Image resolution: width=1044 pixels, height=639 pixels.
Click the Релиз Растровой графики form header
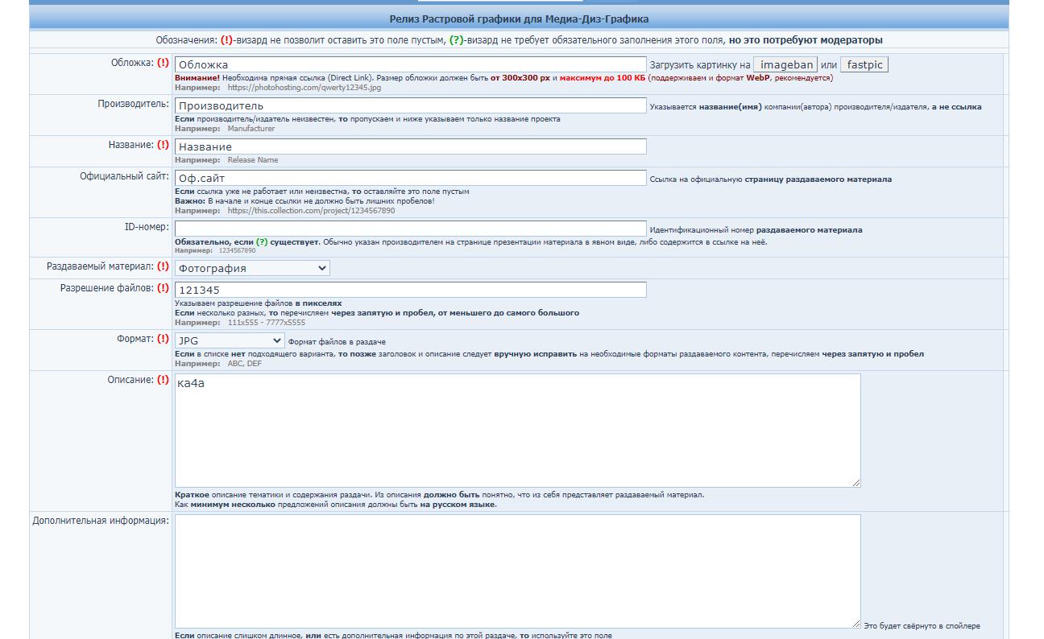click(x=519, y=19)
